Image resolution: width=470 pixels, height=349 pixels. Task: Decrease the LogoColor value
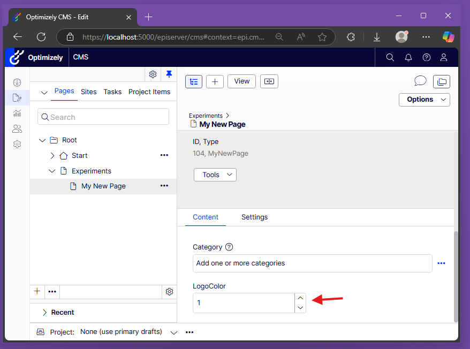click(300, 308)
